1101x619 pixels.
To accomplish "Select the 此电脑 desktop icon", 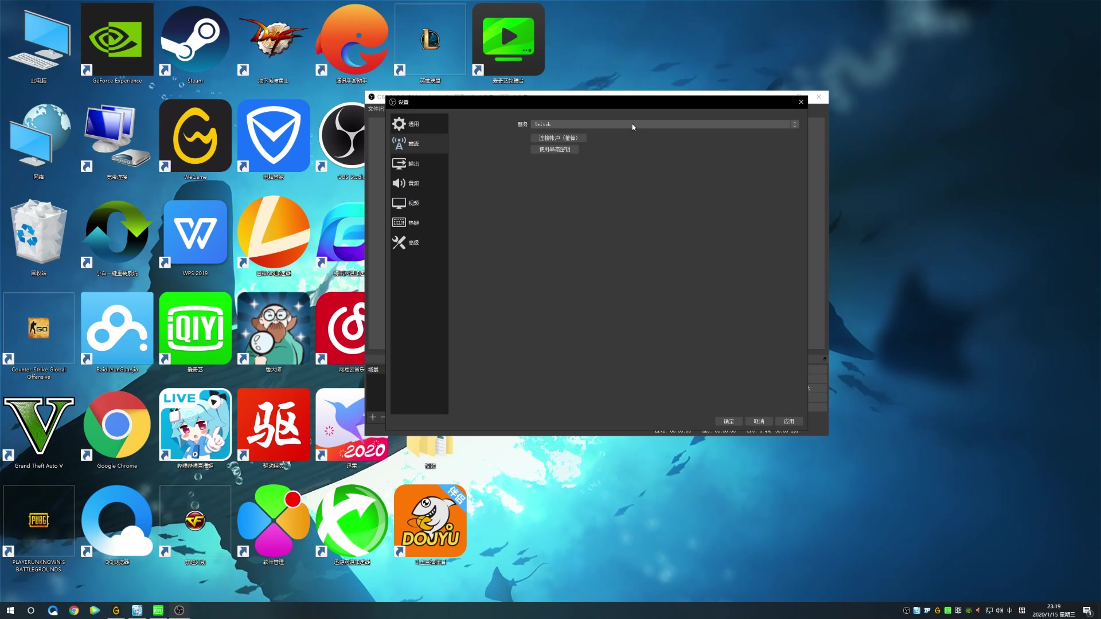I will coord(39,45).
